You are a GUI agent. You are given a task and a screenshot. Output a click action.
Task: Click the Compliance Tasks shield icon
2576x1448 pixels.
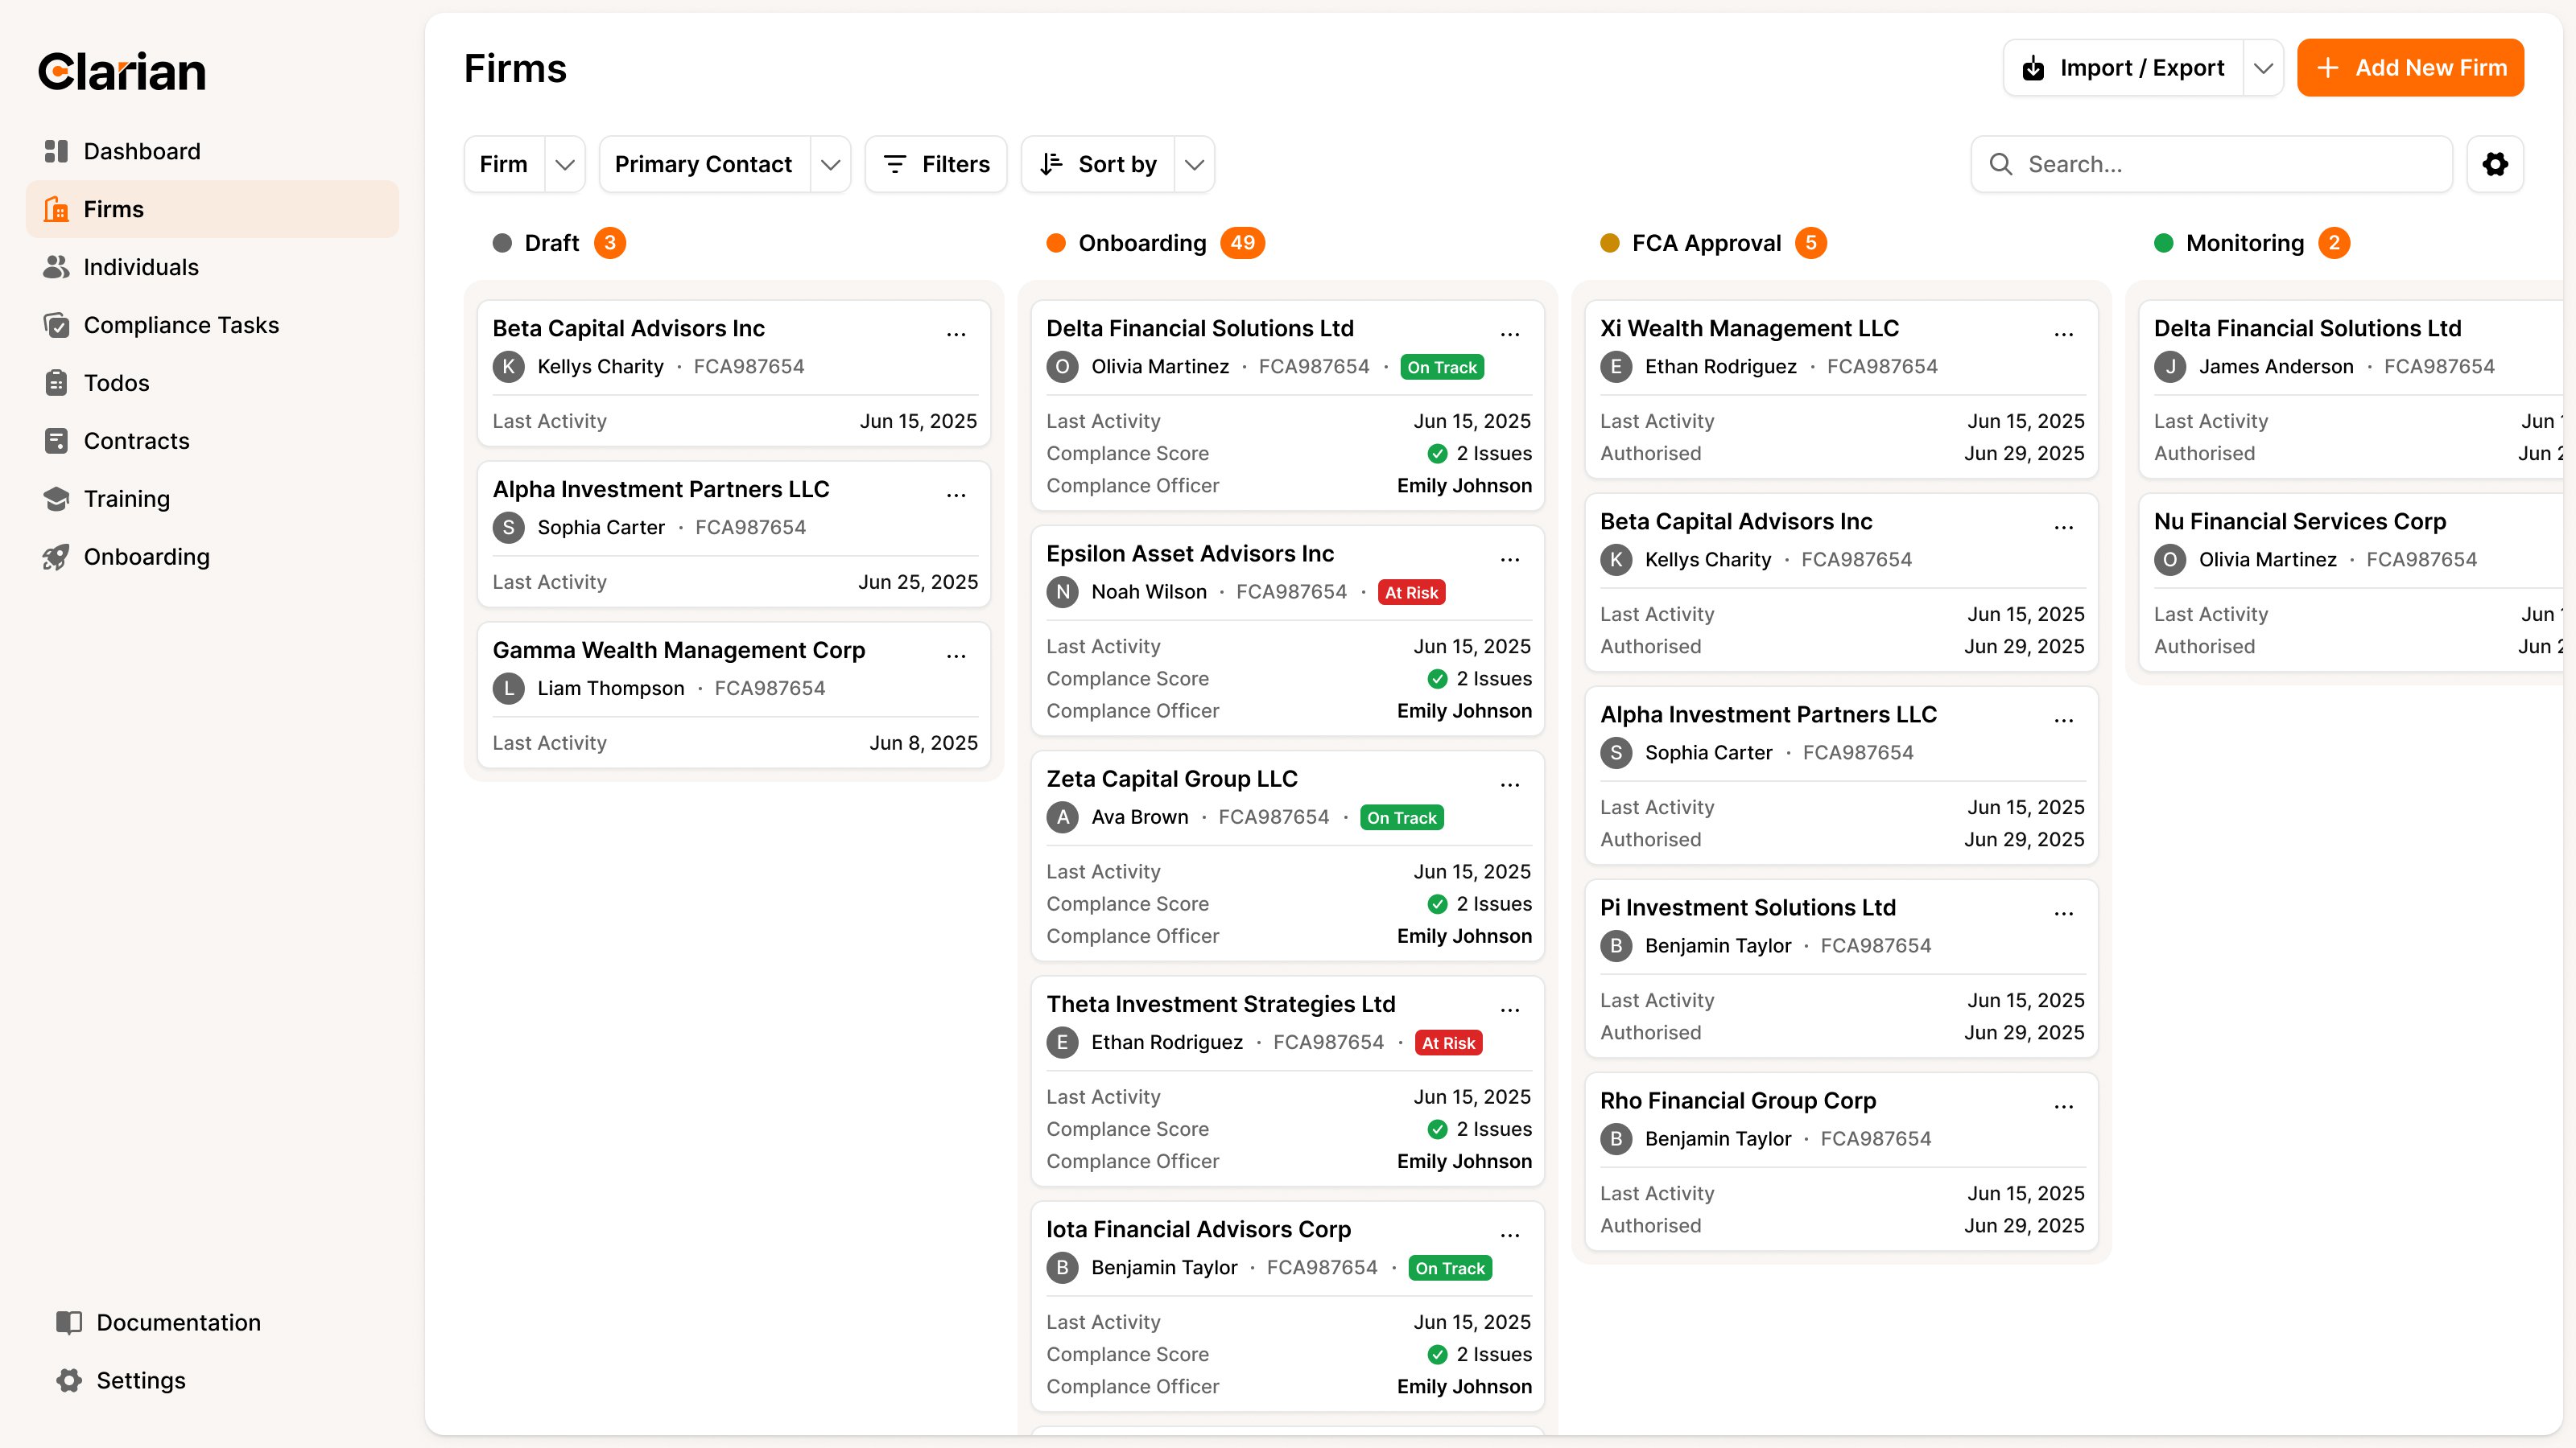pyautogui.click(x=56, y=325)
